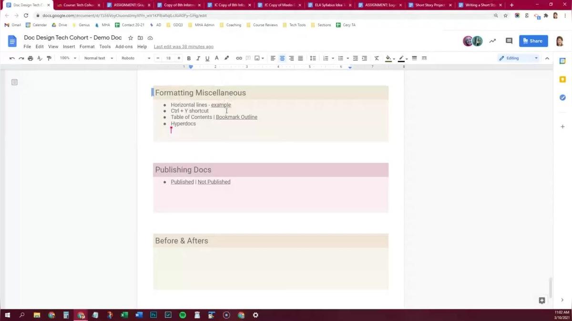Open the Add-ons menu
572x321 pixels.
[124, 47]
